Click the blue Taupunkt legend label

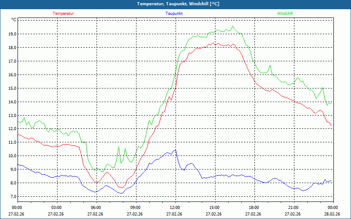click(x=174, y=14)
